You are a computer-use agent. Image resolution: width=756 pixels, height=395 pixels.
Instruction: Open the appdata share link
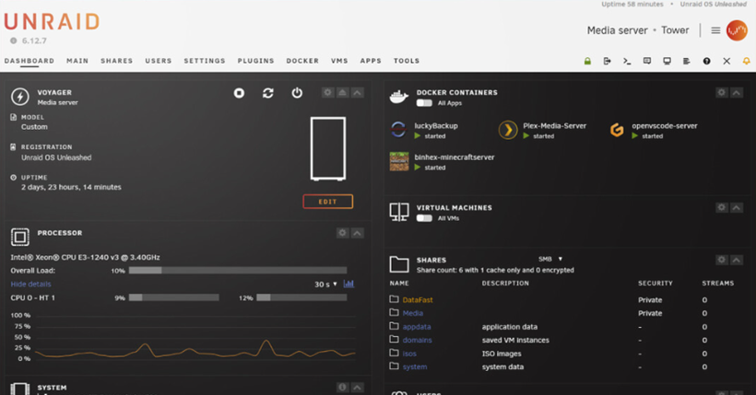(x=417, y=327)
